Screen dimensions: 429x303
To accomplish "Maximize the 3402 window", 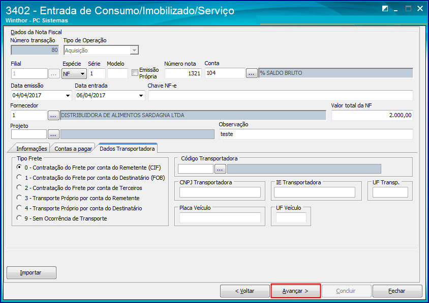I will (408, 9).
